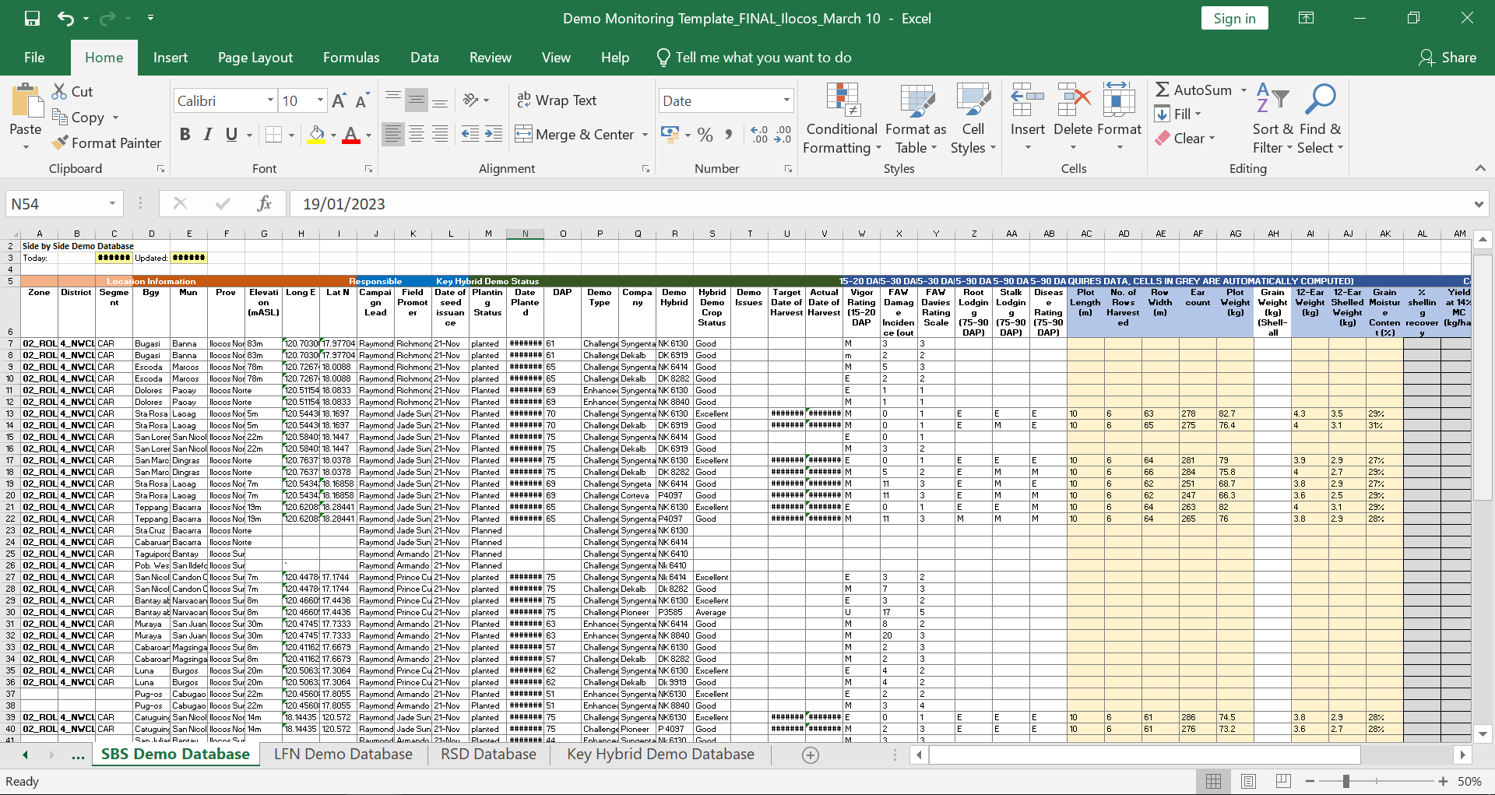Click Insert Function fx icon

point(265,203)
